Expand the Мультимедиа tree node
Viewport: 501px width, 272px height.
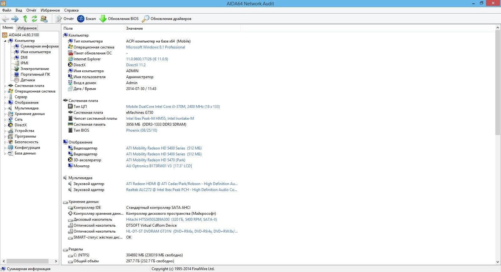click(x=5, y=108)
